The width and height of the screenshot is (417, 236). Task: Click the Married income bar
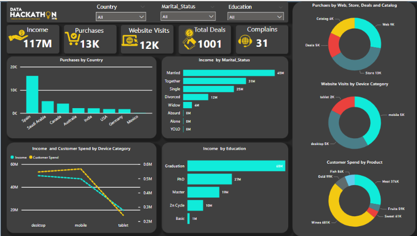coord(228,73)
